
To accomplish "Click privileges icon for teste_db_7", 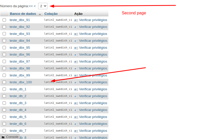I will [x=76, y=131].
